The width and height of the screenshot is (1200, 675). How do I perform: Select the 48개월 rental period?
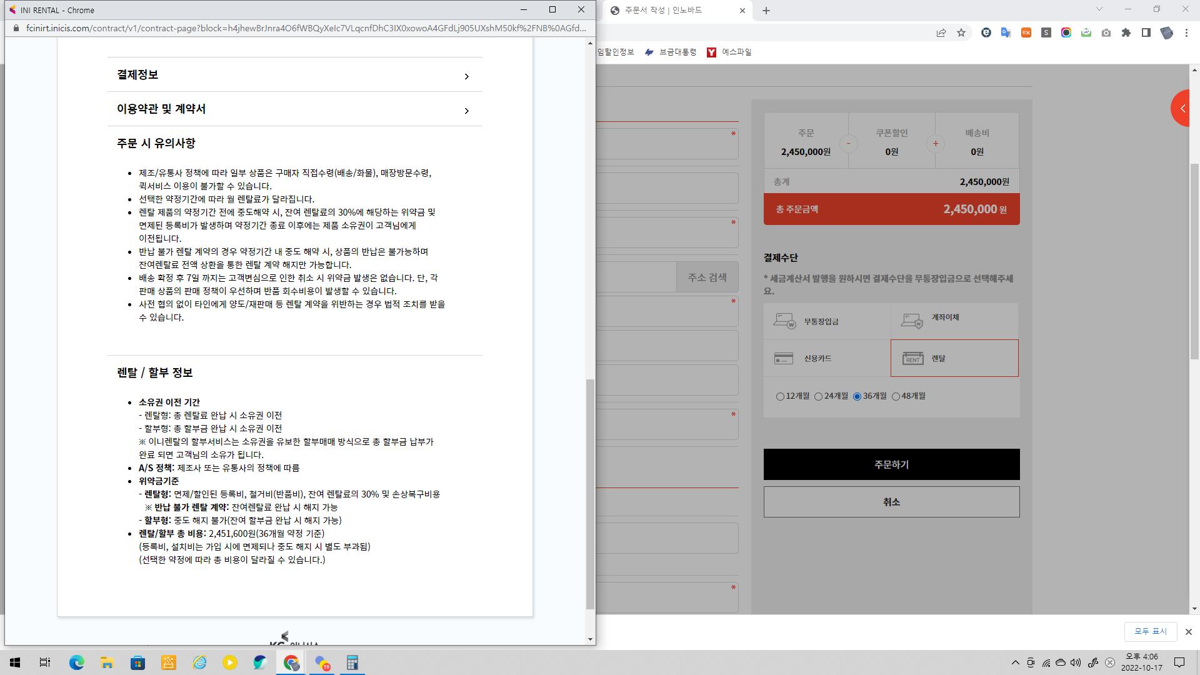click(x=896, y=396)
